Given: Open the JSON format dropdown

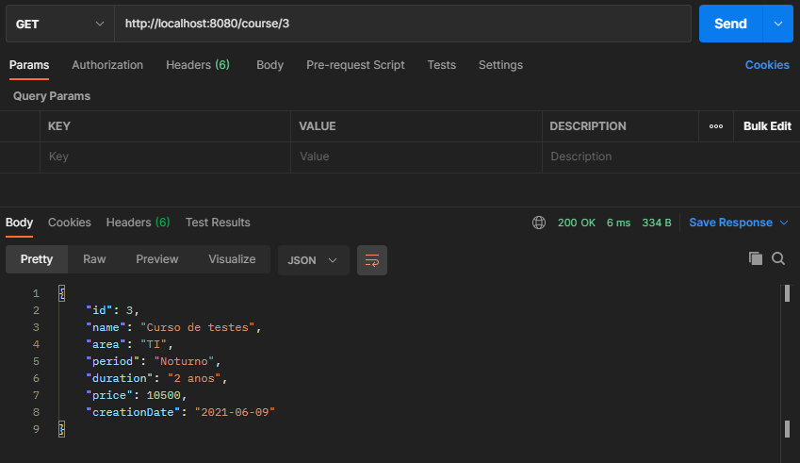Looking at the screenshot, I should click(313, 260).
